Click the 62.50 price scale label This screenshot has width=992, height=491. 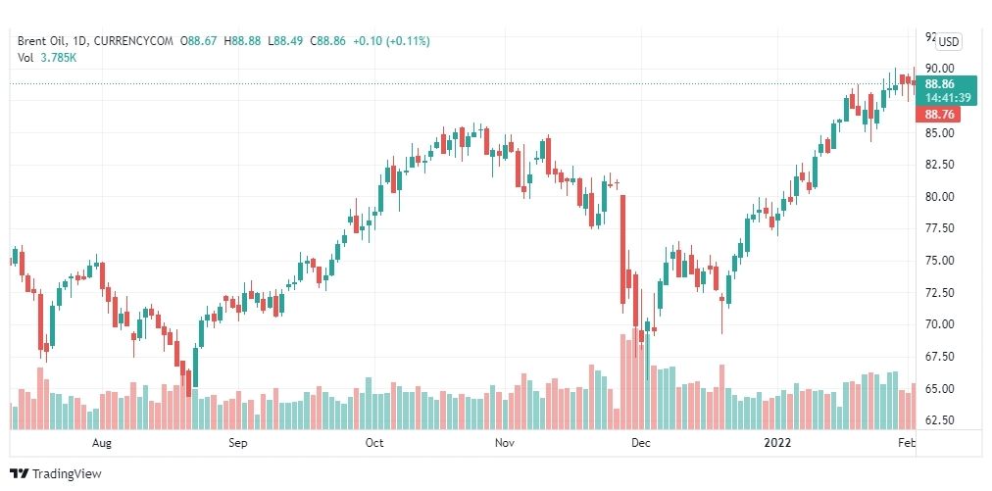tap(939, 420)
